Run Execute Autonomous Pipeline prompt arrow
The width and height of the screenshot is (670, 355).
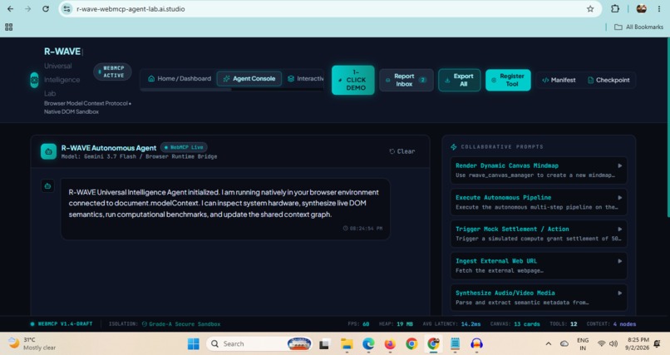point(619,198)
